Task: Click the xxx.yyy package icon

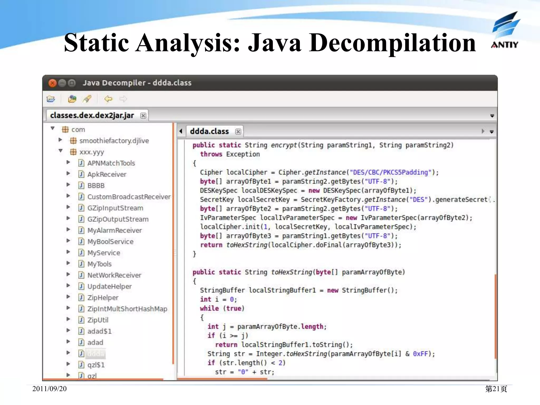Action: coord(73,152)
